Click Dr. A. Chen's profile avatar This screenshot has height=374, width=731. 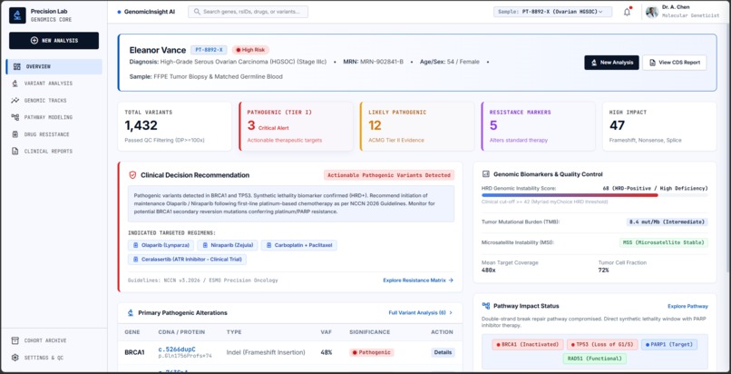click(652, 12)
